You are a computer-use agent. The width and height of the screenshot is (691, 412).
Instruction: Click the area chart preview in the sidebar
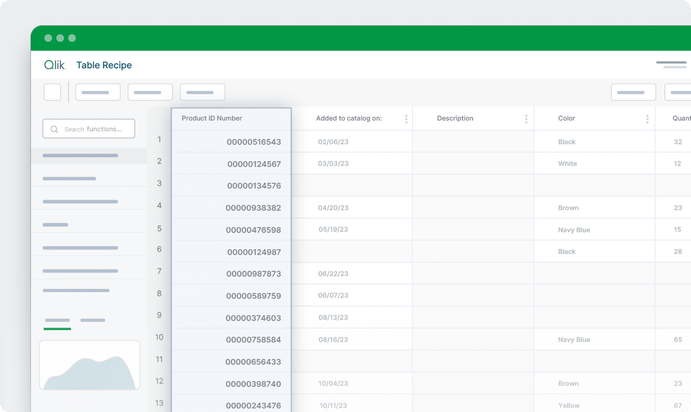point(89,364)
